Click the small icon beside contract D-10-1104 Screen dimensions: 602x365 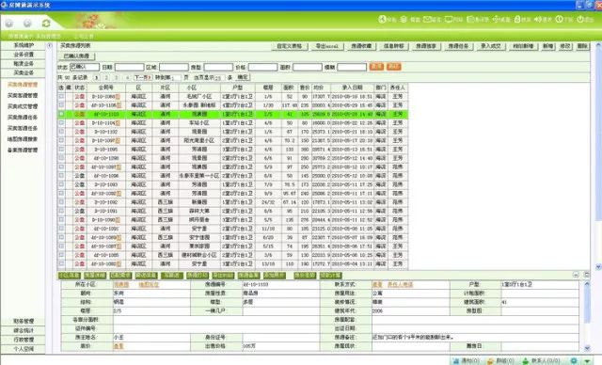pos(118,123)
